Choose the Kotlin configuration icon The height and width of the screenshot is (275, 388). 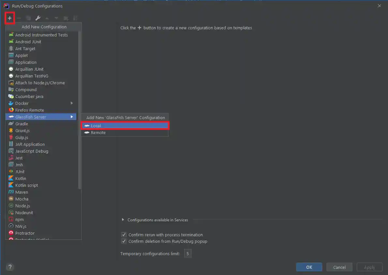coord(11,178)
